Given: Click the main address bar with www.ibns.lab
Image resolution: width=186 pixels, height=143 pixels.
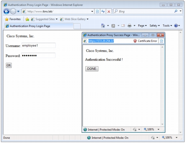Looking at the screenshot, I should point(58,11).
